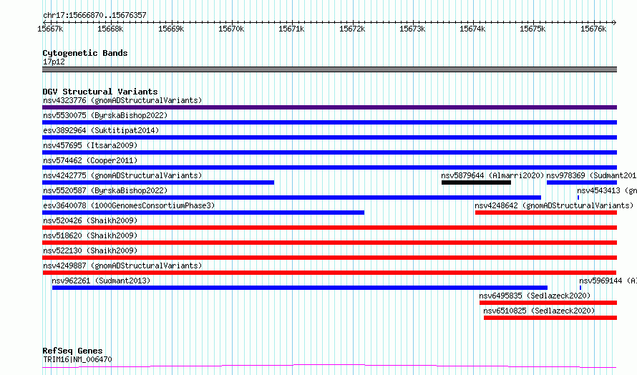Select the blue esv3640078 variant bar
Viewport: 637px width, 375px height.
point(203,213)
